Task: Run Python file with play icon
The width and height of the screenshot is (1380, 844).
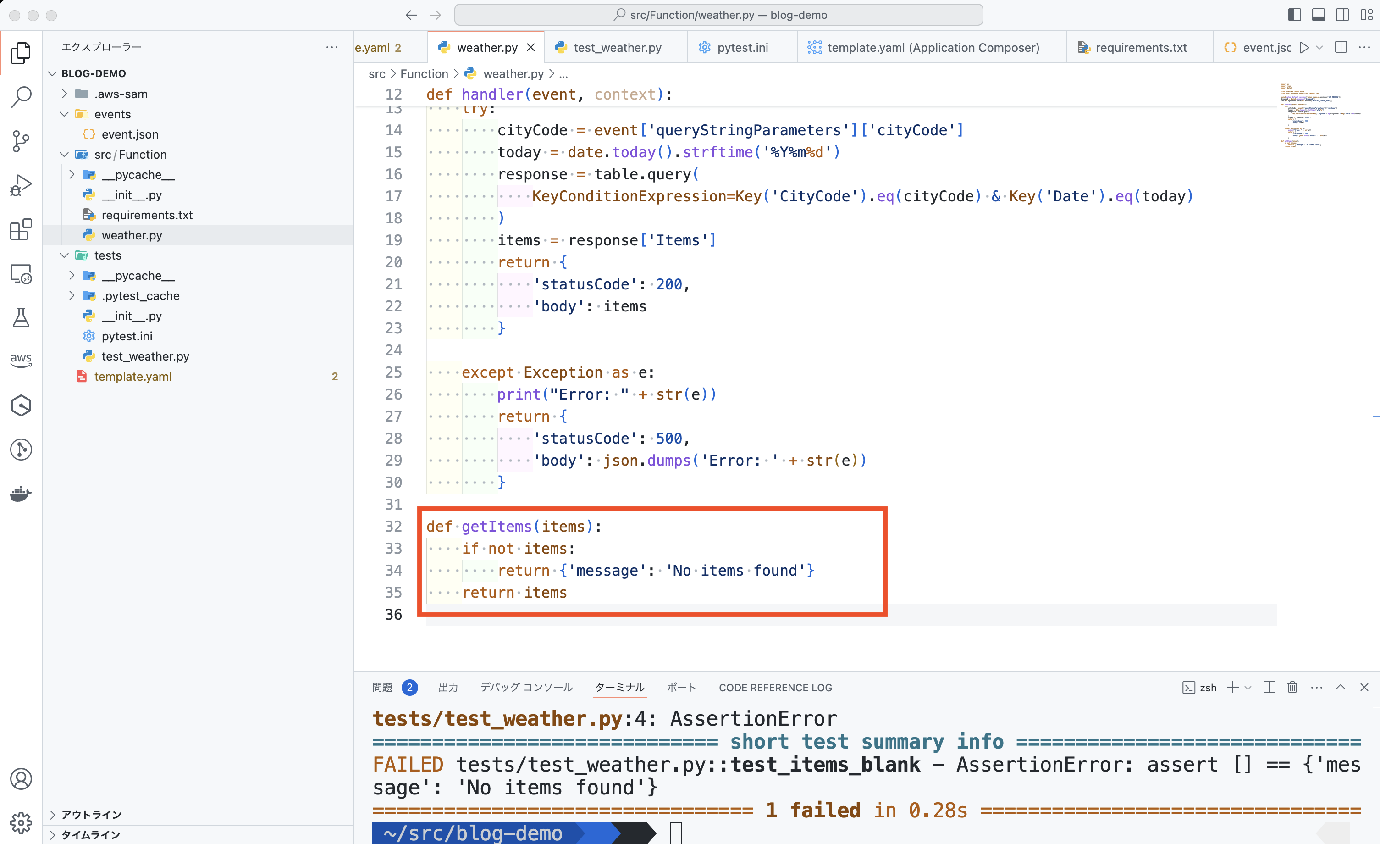Action: [1304, 48]
